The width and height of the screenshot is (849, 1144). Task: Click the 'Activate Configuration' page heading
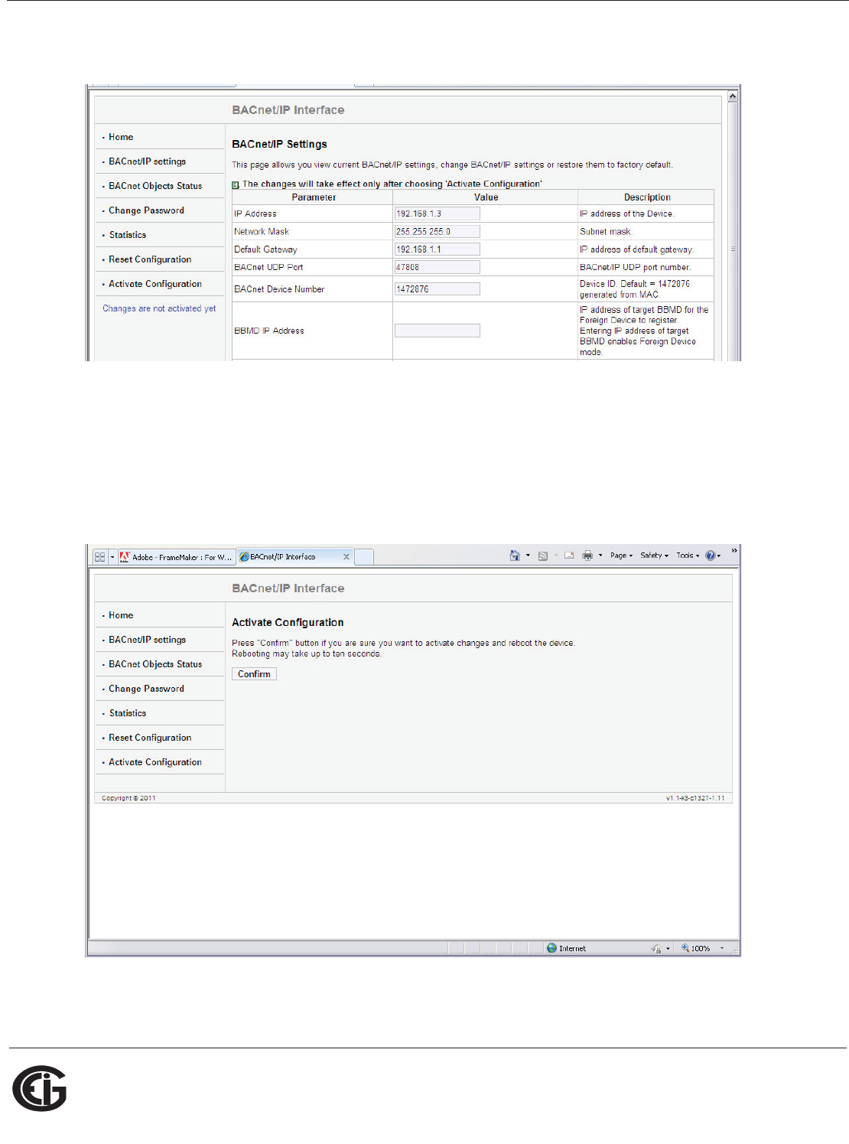click(288, 623)
